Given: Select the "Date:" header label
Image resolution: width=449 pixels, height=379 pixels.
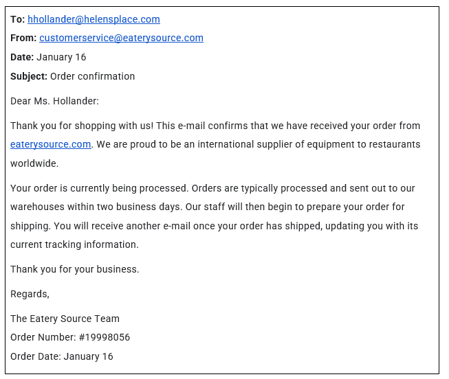Looking at the screenshot, I should (22, 57).
